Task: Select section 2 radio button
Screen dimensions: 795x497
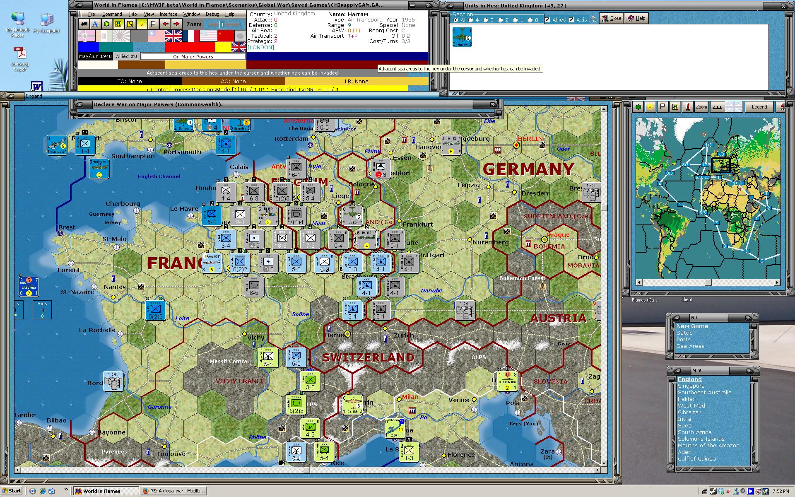Action: pos(501,20)
